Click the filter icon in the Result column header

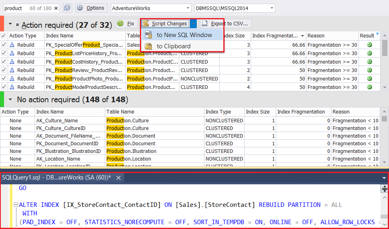point(377,34)
